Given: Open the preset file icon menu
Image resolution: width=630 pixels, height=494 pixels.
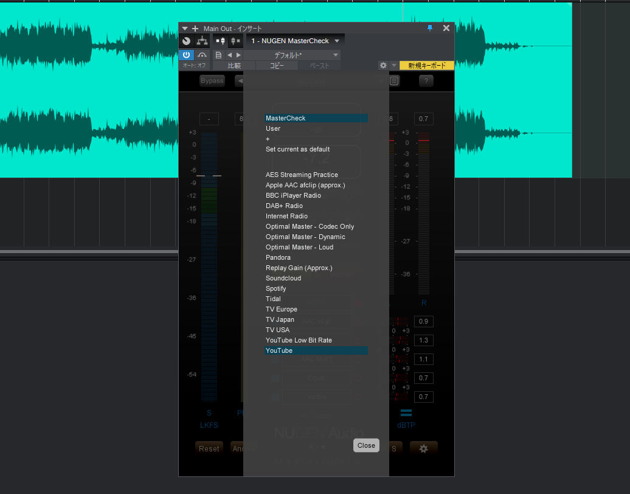Looking at the screenshot, I should pos(218,55).
